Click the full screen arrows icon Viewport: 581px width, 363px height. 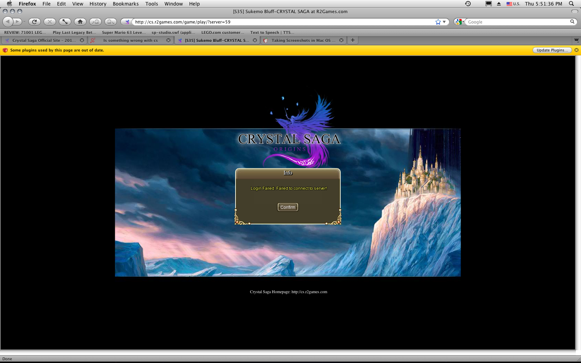click(65, 22)
